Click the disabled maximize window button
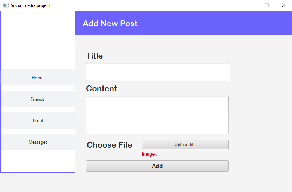292x192 pixels. (267, 5)
